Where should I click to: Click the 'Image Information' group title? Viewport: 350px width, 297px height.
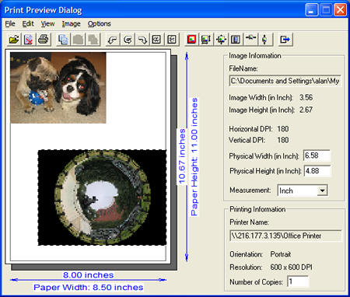pyautogui.click(x=255, y=56)
